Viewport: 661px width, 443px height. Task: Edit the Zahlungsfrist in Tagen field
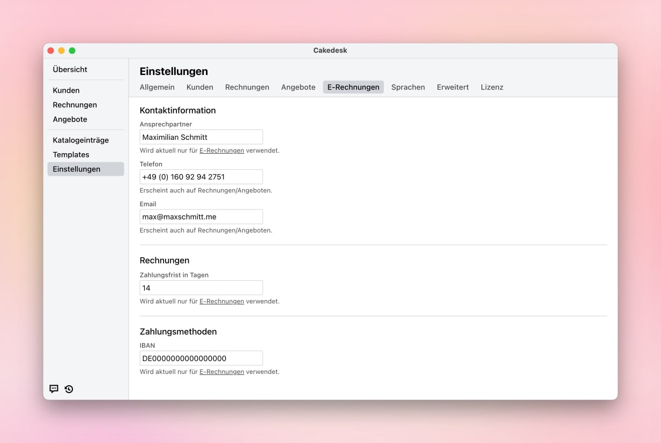(x=201, y=288)
